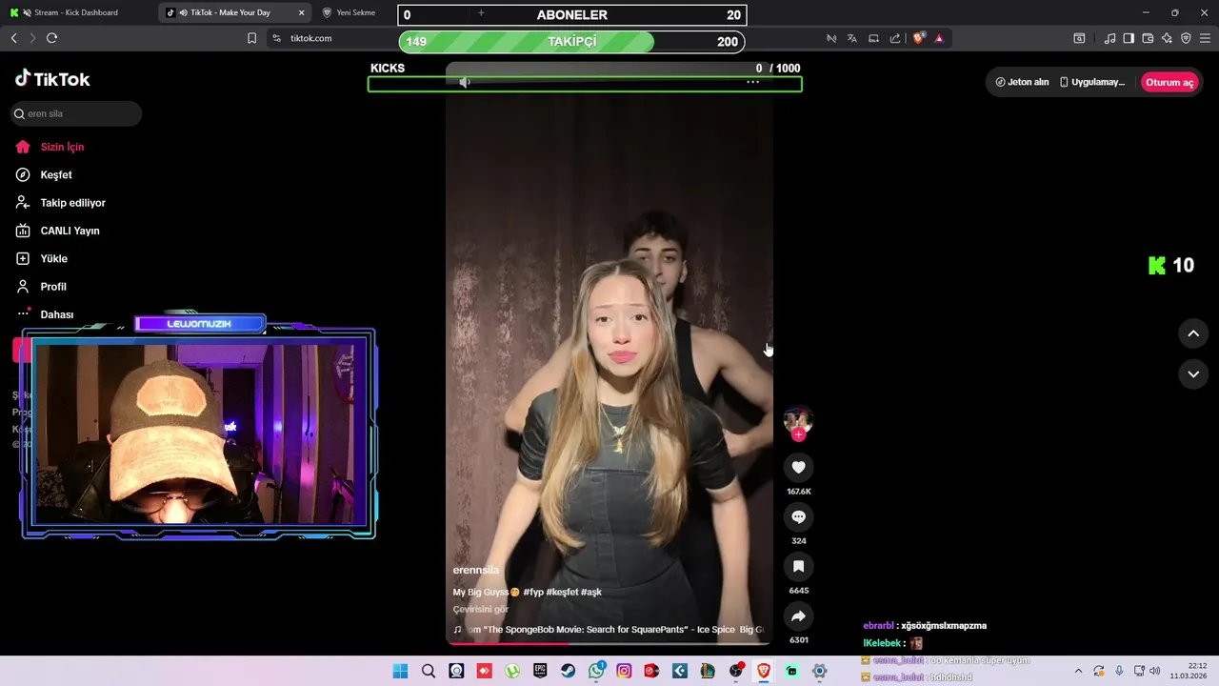Go to previous video with up arrow
This screenshot has width=1219, height=686.
(x=1193, y=333)
